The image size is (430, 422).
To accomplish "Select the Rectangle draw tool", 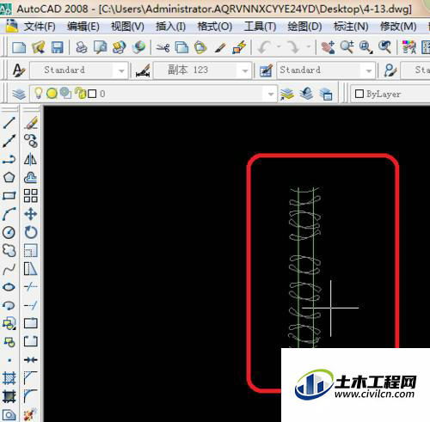I will point(9,196).
